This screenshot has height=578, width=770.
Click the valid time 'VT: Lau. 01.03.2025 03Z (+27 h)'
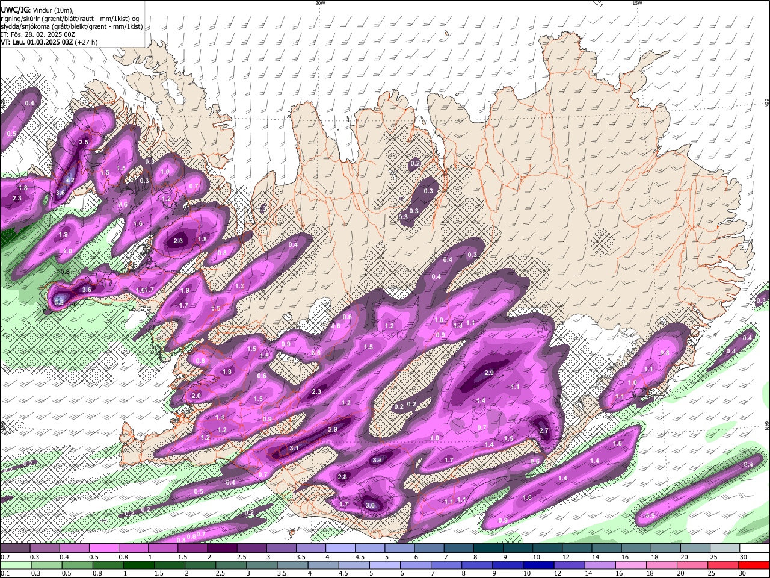(x=49, y=42)
